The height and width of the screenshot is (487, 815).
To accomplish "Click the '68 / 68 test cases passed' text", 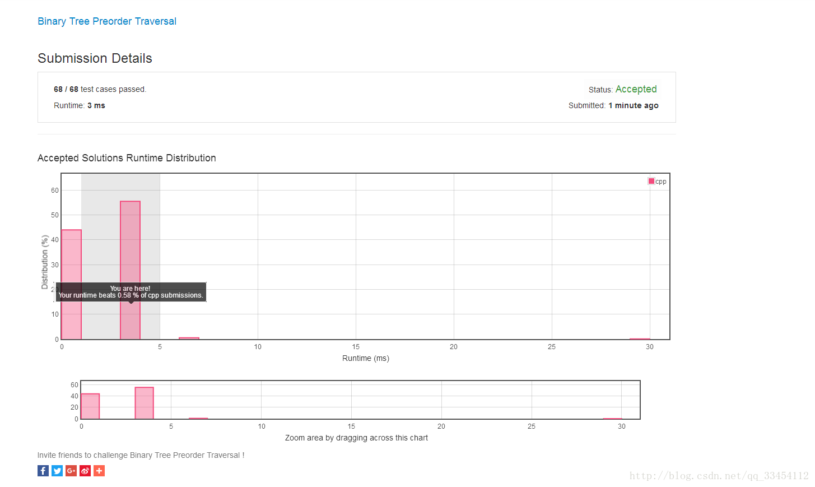I will (x=100, y=89).
